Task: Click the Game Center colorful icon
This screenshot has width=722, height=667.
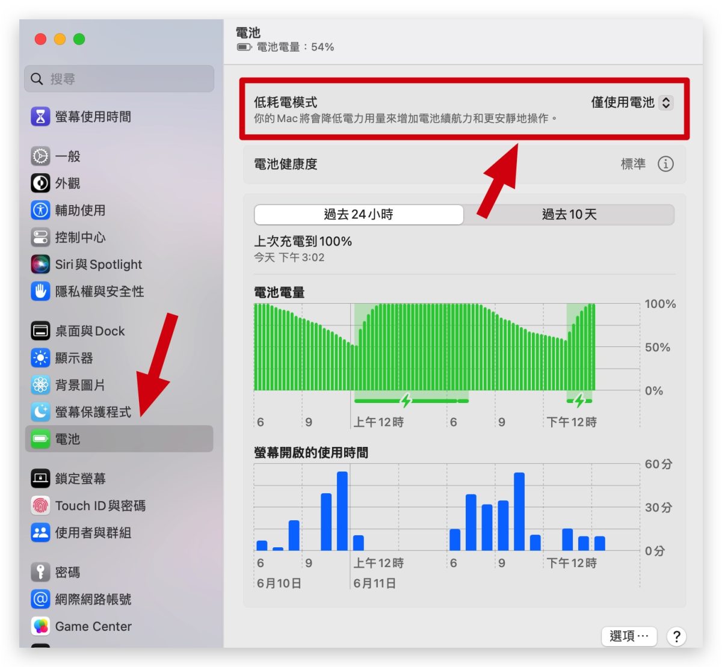Action: click(40, 626)
